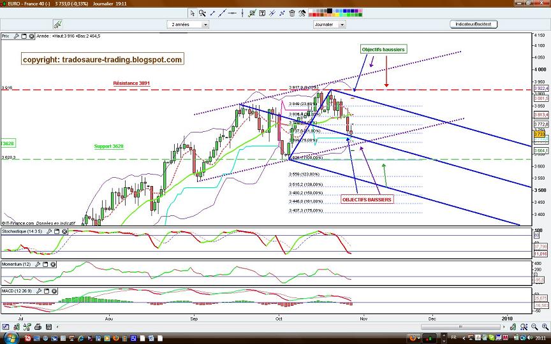Select the arrow cursor tool
This screenshot has width=551, height=344.
point(192,13)
